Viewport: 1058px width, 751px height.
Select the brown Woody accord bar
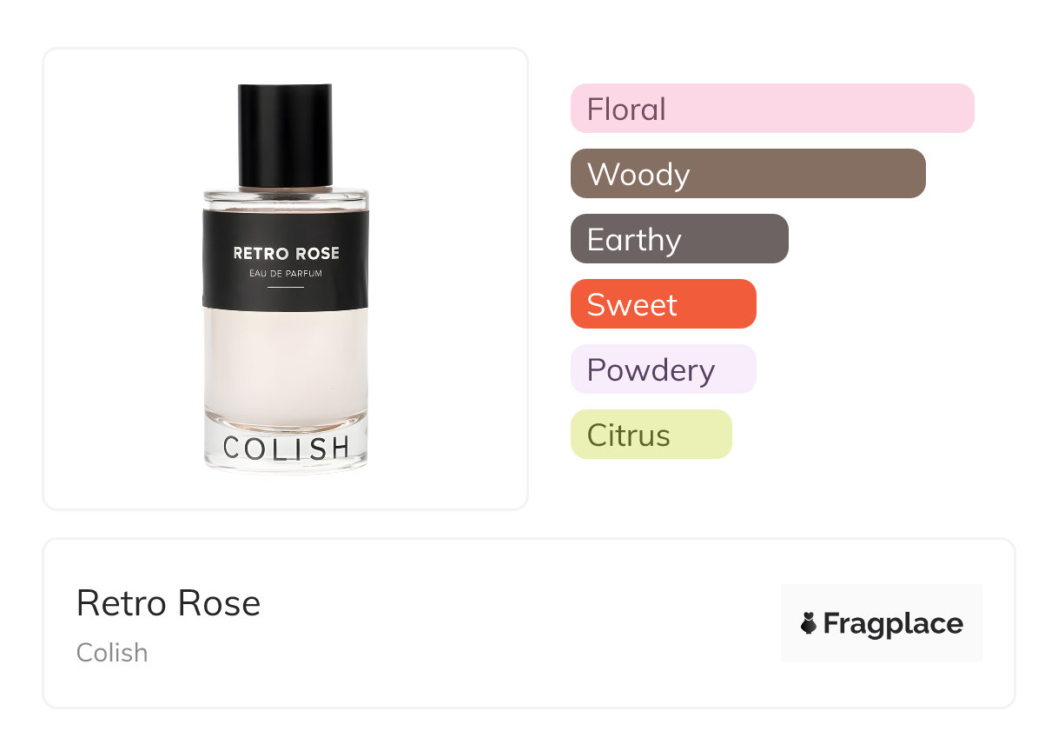(747, 174)
